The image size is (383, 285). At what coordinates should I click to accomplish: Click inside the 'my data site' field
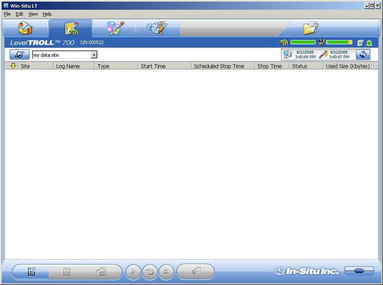point(62,55)
